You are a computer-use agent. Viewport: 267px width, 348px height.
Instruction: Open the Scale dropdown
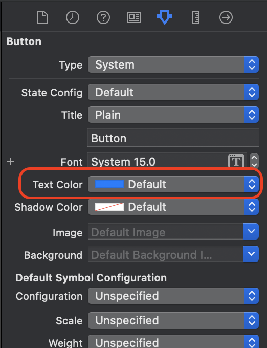(173, 320)
